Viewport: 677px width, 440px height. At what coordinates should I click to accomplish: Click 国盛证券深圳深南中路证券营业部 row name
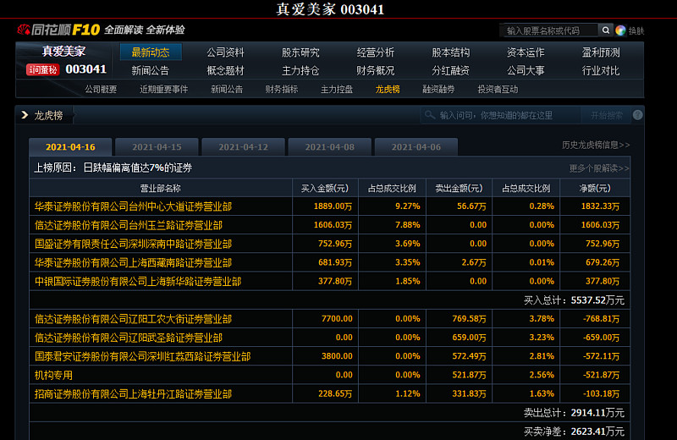click(x=133, y=245)
